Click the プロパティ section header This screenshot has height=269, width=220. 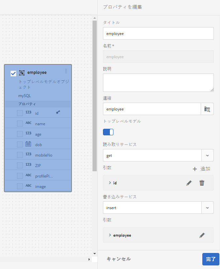38,104
